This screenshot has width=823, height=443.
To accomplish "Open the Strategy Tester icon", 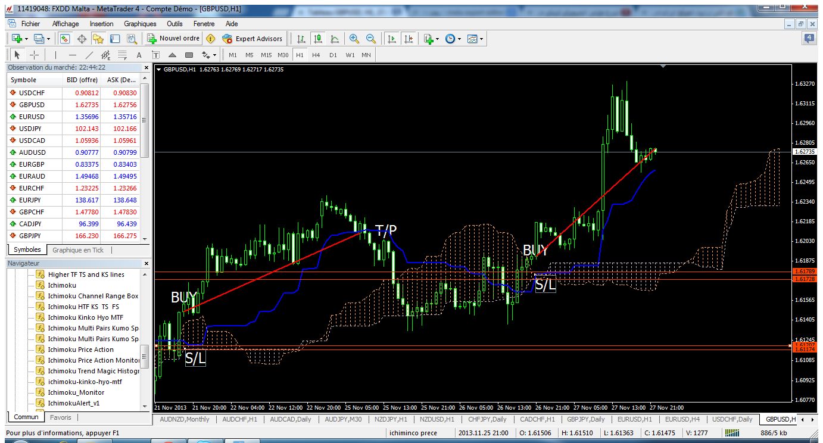I will click(132, 39).
